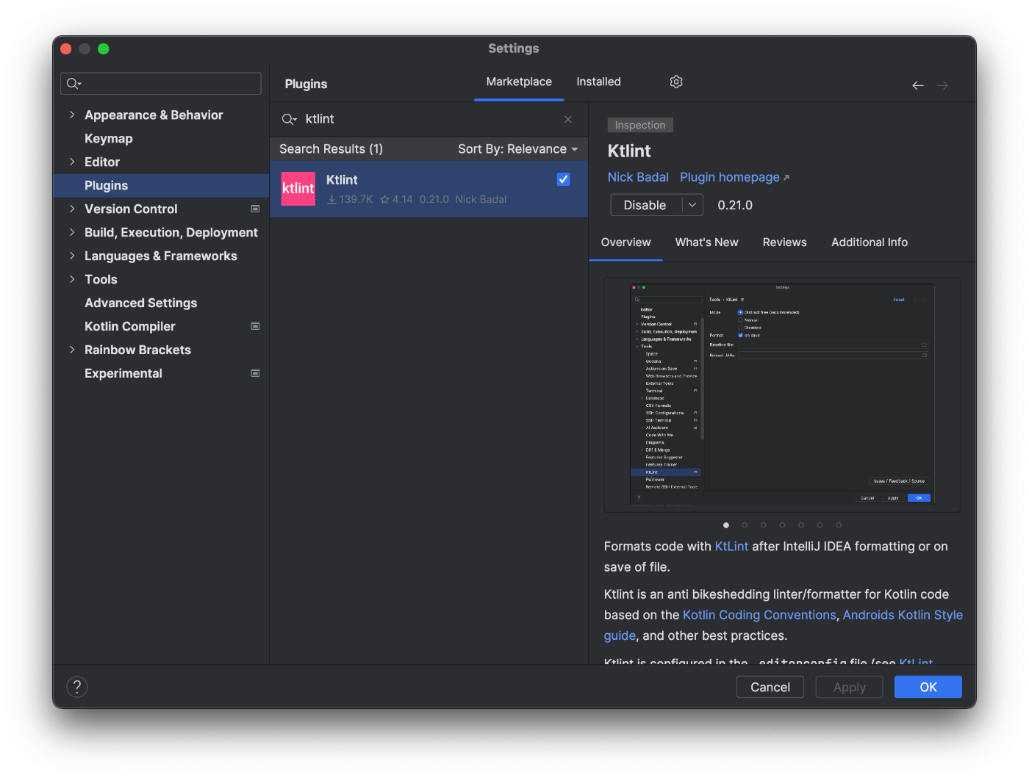
Task: Open the Reviews tab
Action: coord(784,242)
